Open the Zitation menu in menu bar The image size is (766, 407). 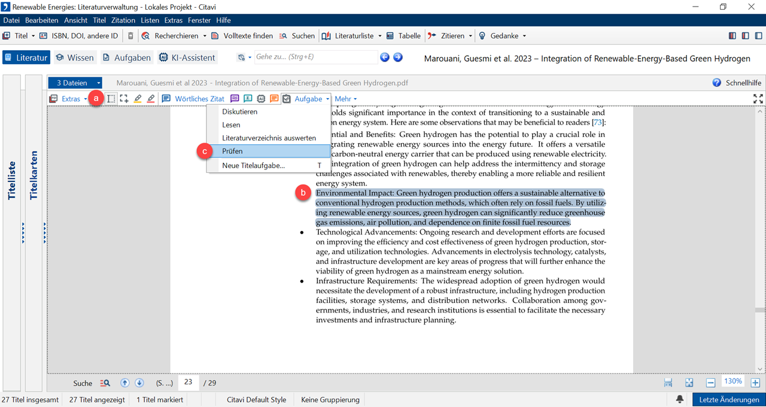pos(123,20)
